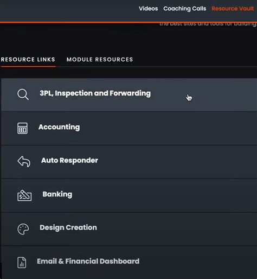The width and height of the screenshot is (257, 279).
Task: Expand the Auto Responder resource row
Action: pos(129,162)
